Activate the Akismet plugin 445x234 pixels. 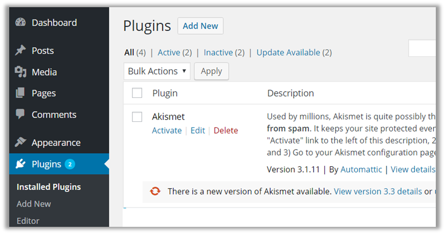[x=167, y=131]
